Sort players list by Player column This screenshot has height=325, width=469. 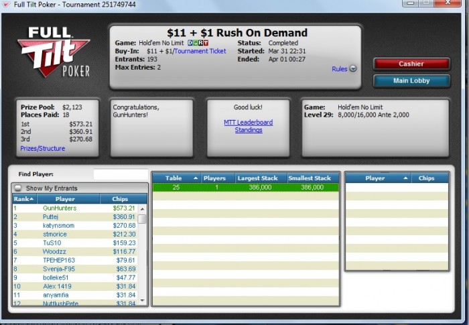pos(68,199)
